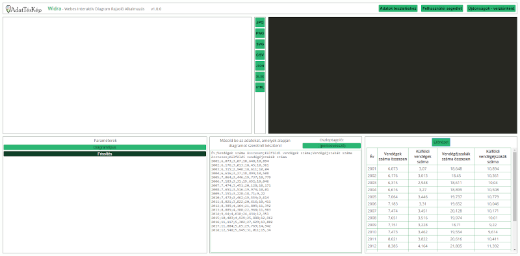The width and height of the screenshot is (520, 256).
Task: Select the 2003 year cell
Action: 372,183
